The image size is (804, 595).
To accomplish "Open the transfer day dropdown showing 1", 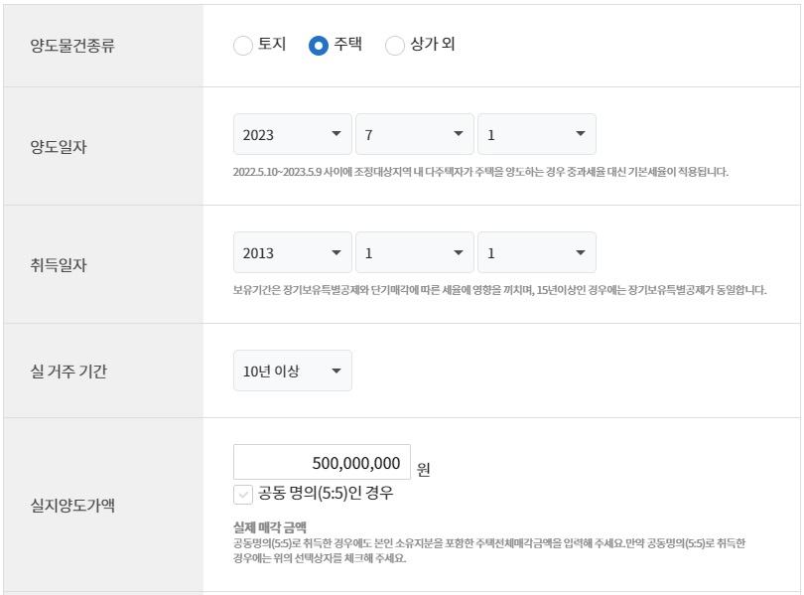I will [536, 133].
